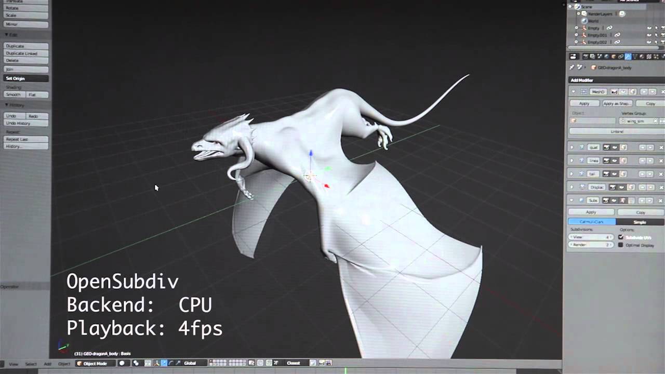Click the OpenGL render image icon
Screen dimensions: 665x374
[x=322, y=363]
